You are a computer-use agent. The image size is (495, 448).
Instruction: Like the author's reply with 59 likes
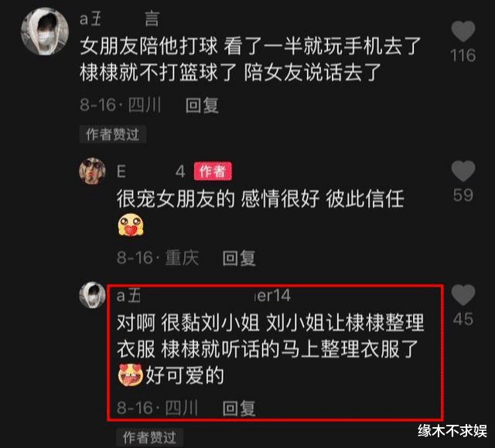[x=463, y=171]
